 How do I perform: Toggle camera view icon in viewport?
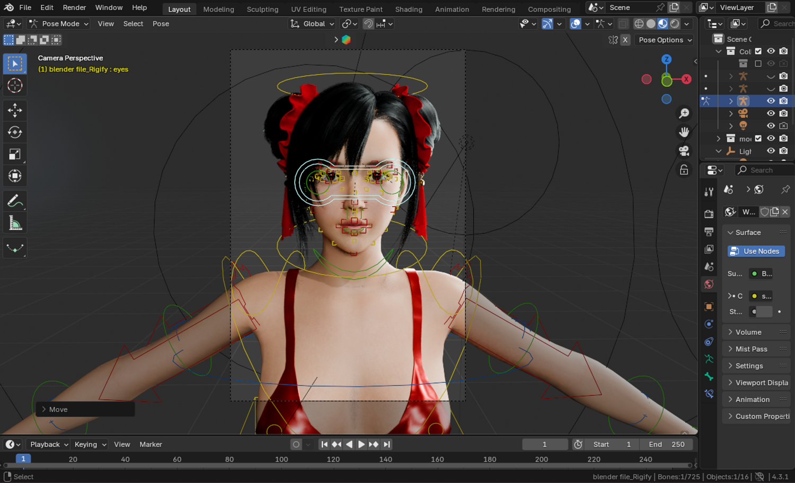pyautogui.click(x=684, y=151)
